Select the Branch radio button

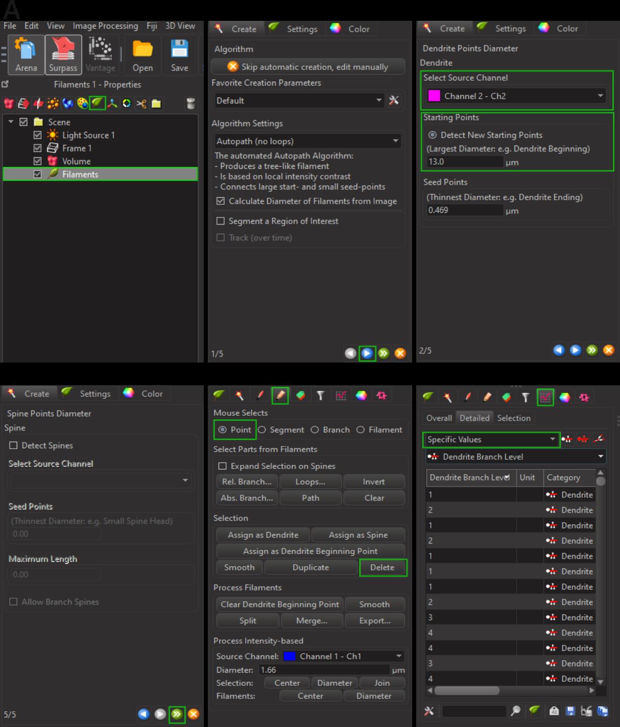[x=314, y=429]
